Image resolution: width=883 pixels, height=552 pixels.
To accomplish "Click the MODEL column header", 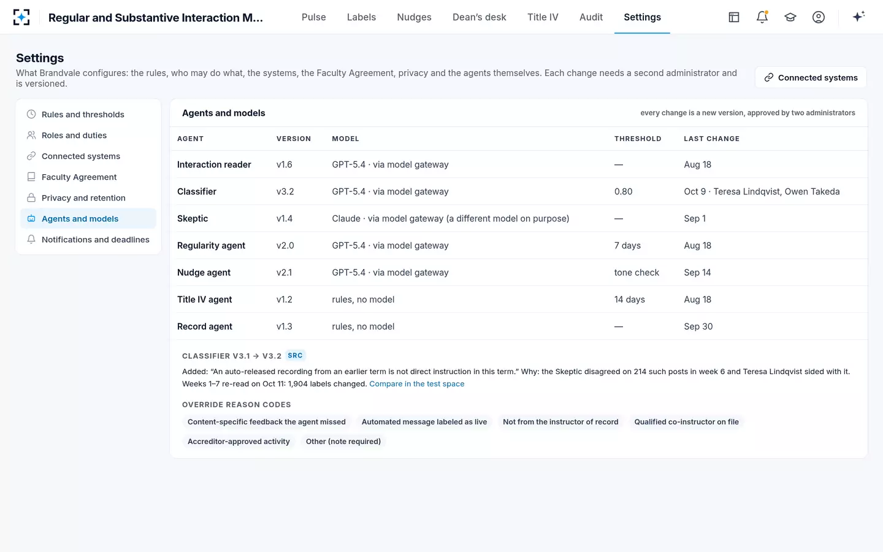I will 346,139.
